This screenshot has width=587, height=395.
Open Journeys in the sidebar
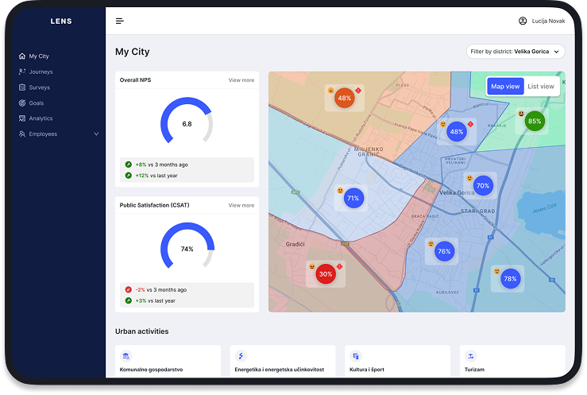pos(41,72)
